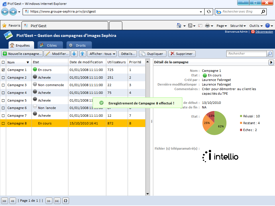Click the orange Restant legend swatch
This screenshot has height=206, width=275.
click(x=241, y=123)
